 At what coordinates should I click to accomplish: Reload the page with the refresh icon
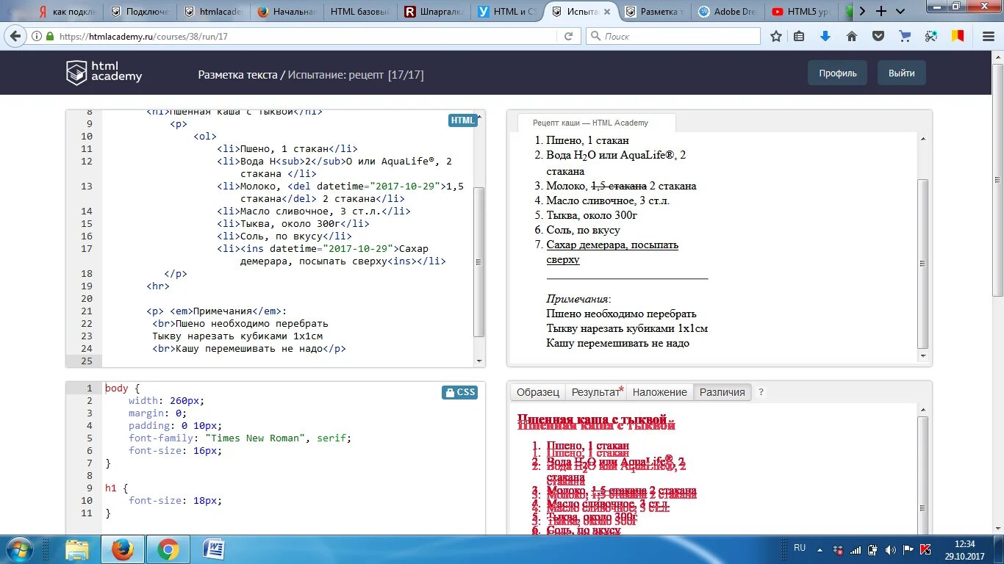pyautogui.click(x=568, y=36)
